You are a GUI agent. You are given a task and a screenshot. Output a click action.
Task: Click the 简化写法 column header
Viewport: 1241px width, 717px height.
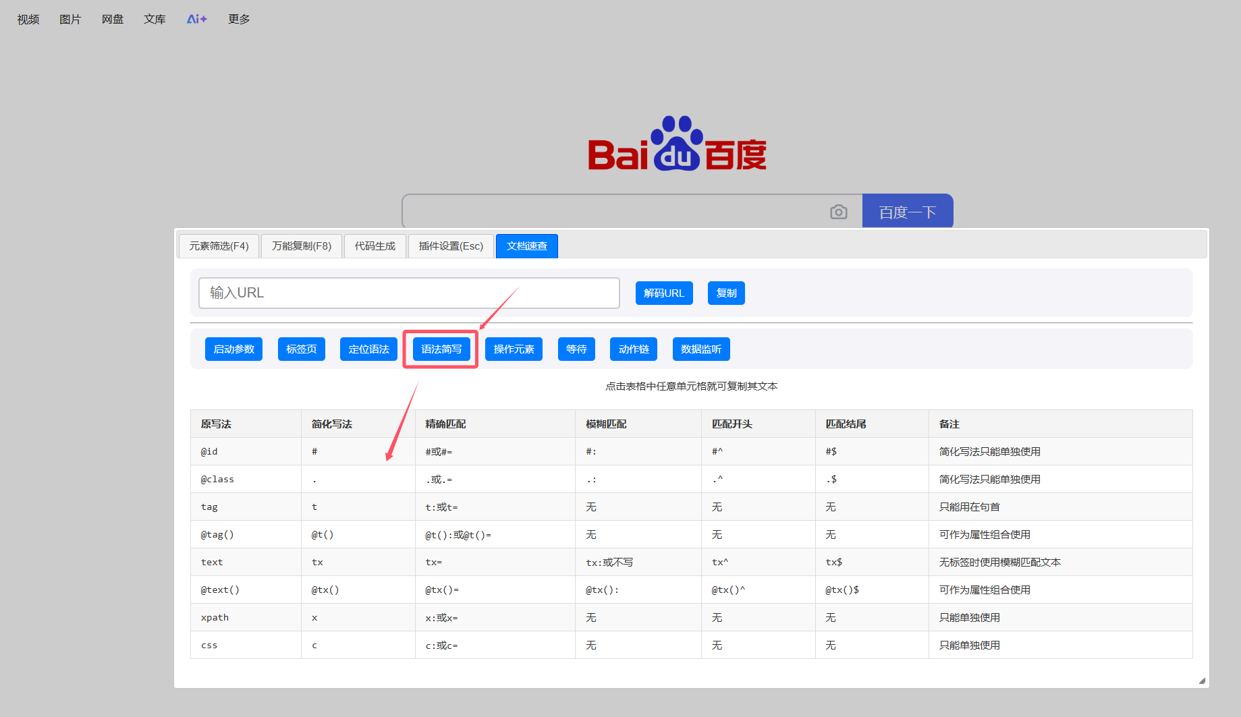pyautogui.click(x=358, y=424)
